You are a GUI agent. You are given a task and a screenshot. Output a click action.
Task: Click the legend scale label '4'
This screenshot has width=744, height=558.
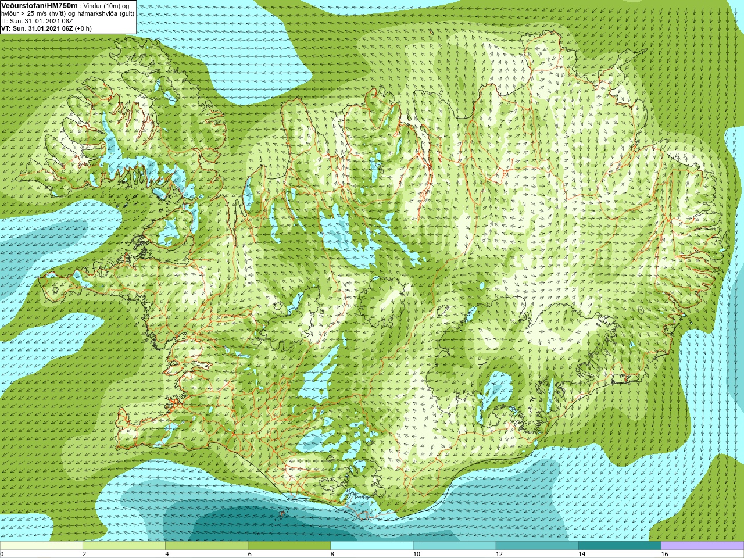point(167,555)
